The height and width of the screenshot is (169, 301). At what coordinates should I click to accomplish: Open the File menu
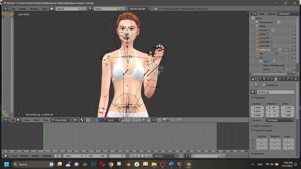pyautogui.click(x=14, y=9)
